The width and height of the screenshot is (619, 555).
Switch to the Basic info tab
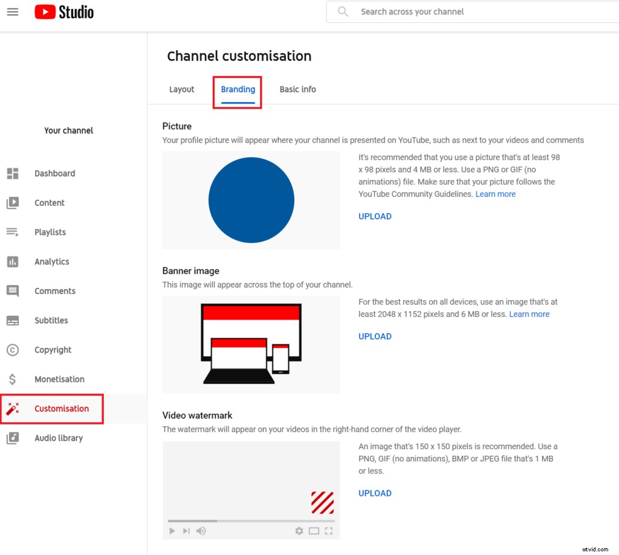pos(297,89)
